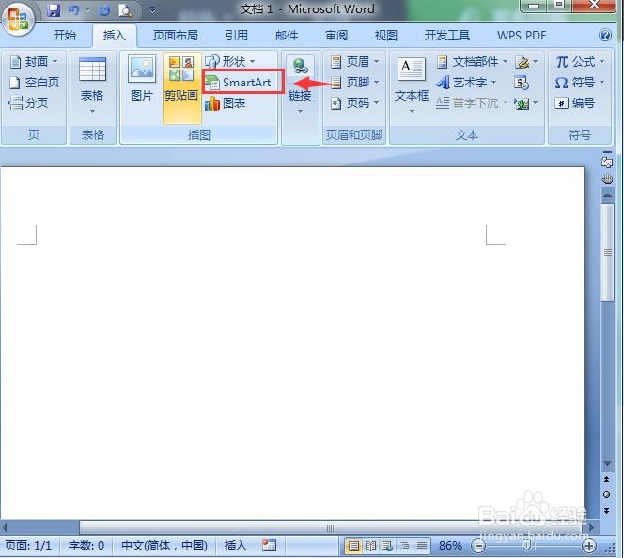Viewport: 624px width, 558px height.
Task: Click the zoom slider handle
Action: pos(526,545)
